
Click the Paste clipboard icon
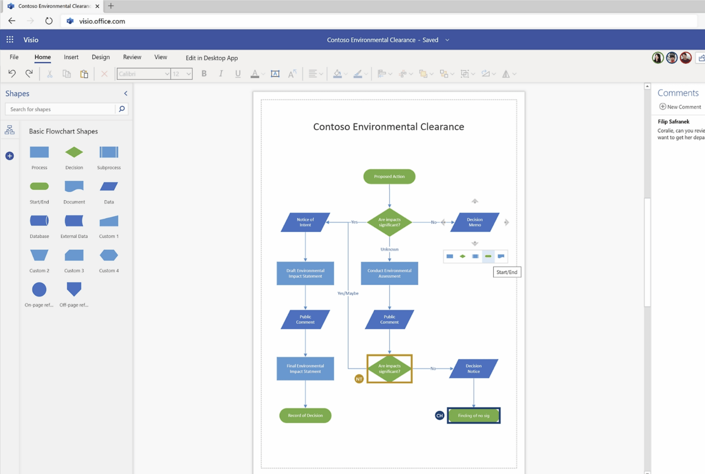[84, 74]
